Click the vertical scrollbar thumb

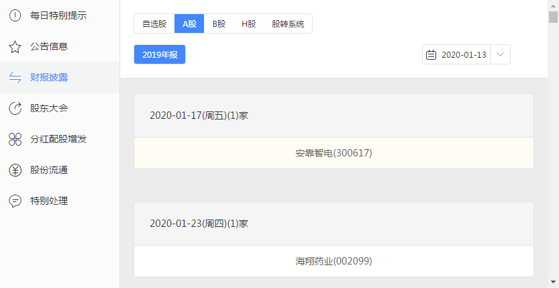[x=553, y=17]
